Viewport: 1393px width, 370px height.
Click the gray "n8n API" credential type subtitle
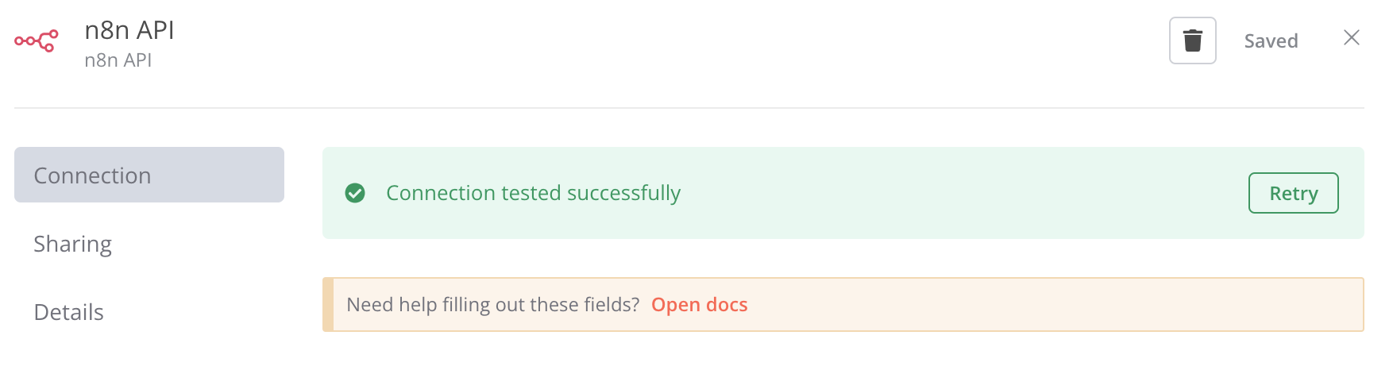point(118,60)
